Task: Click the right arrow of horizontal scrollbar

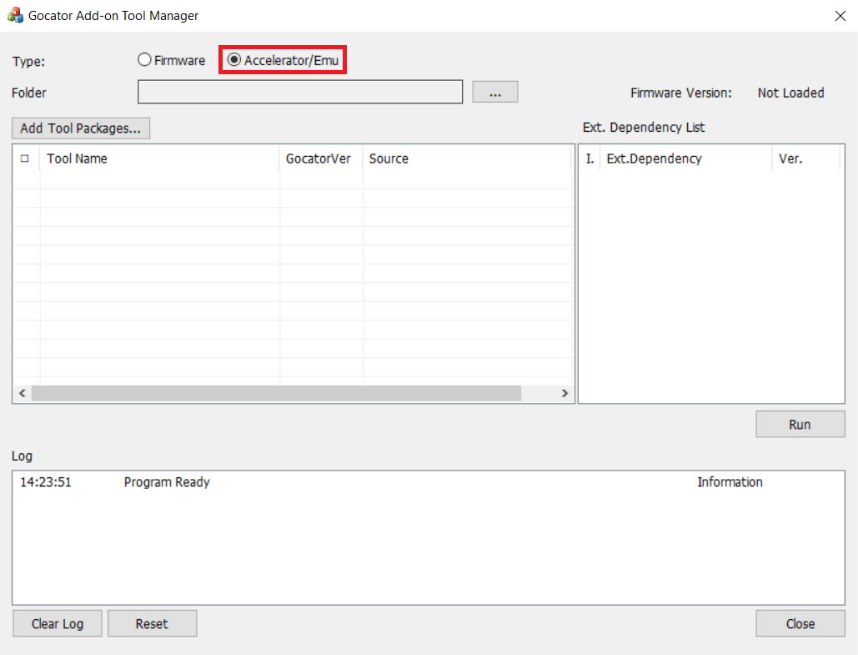Action: pos(564,393)
